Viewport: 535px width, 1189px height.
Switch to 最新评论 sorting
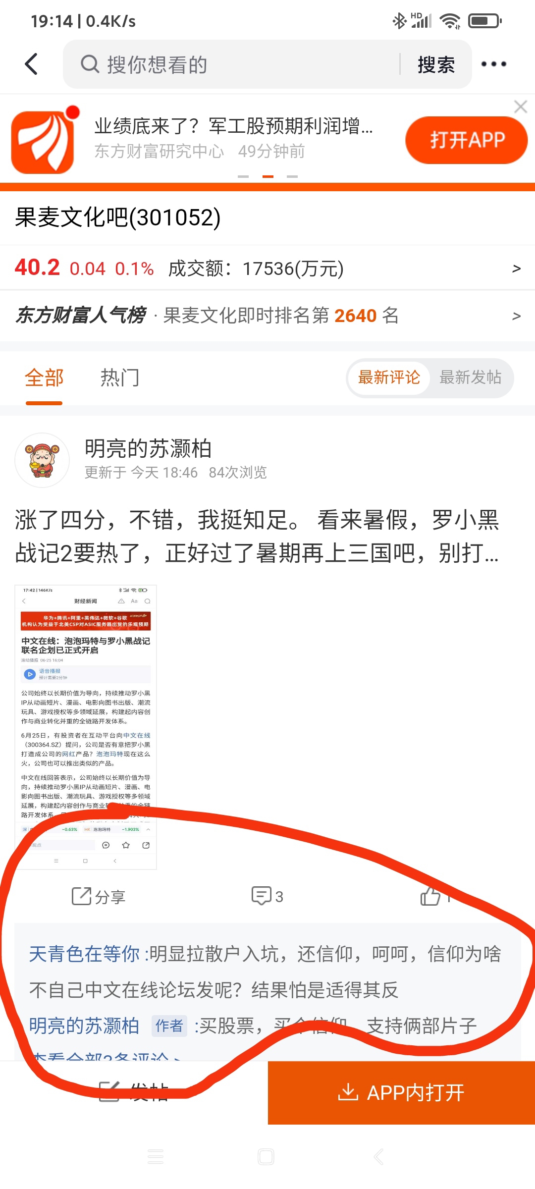pyautogui.click(x=389, y=378)
